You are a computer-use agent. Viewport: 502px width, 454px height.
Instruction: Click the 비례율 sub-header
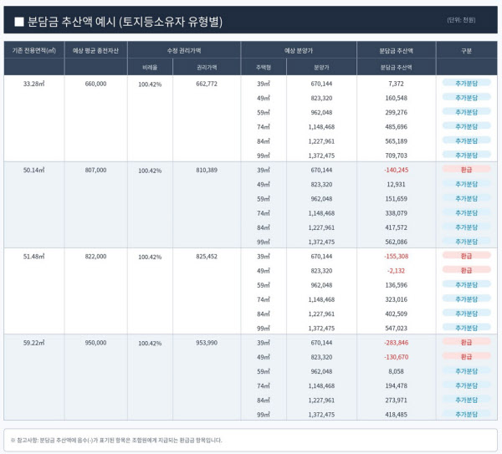tap(150, 68)
